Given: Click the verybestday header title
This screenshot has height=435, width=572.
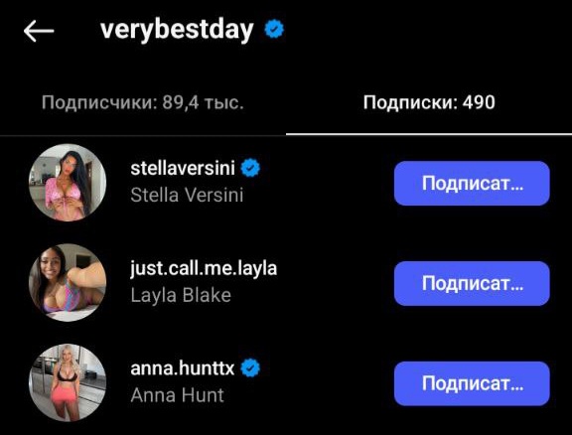Looking at the screenshot, I should click(x=177, y=30).
